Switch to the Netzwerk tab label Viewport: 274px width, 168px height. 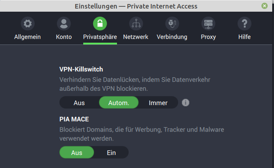pos(136,37)
